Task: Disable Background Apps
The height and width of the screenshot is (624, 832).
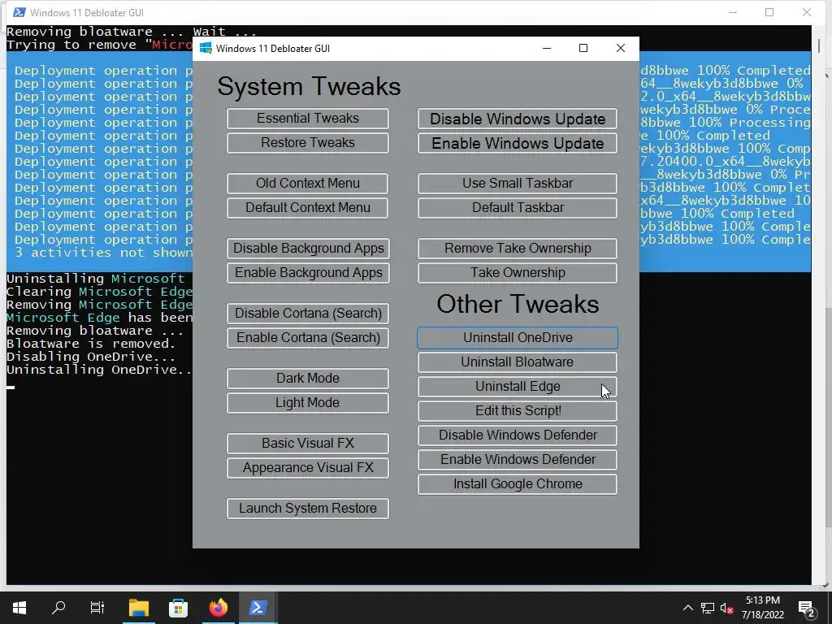Action: [308, 248]
